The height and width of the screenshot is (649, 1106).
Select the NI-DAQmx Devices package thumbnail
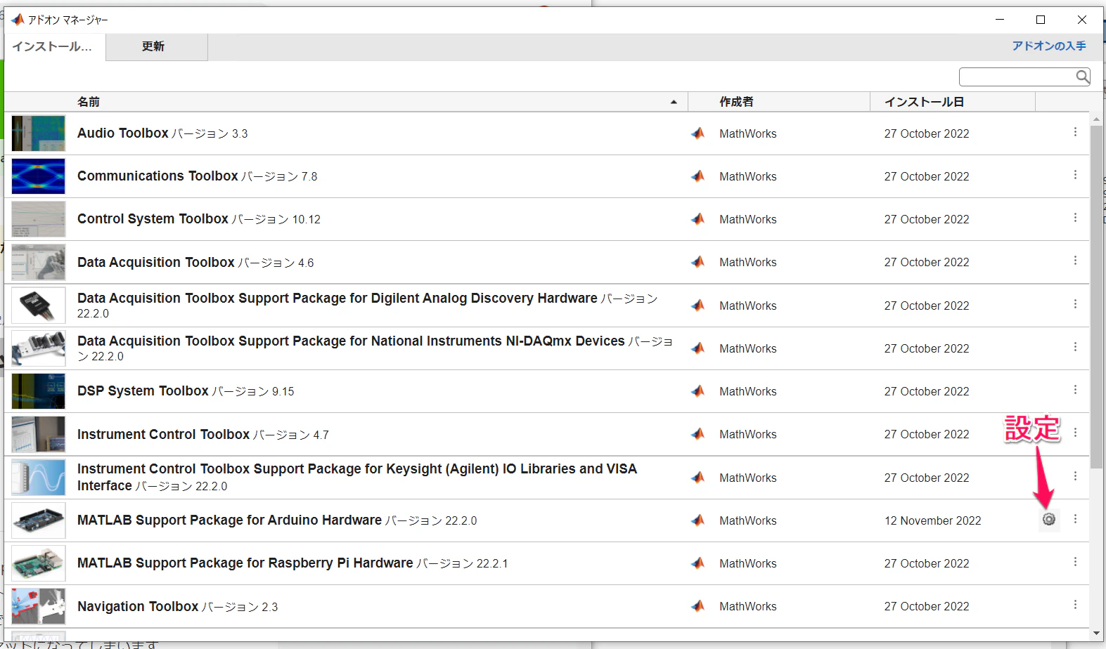point(39,348)
